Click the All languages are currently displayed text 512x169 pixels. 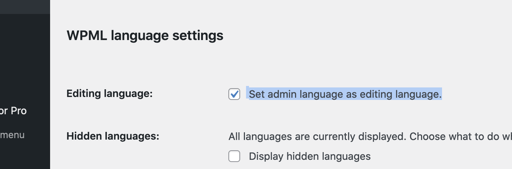[316, 137]
